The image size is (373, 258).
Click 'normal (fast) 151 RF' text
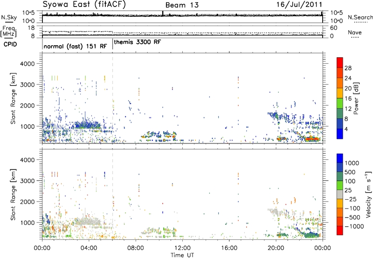pyautogui.click(x=75, y=46)
